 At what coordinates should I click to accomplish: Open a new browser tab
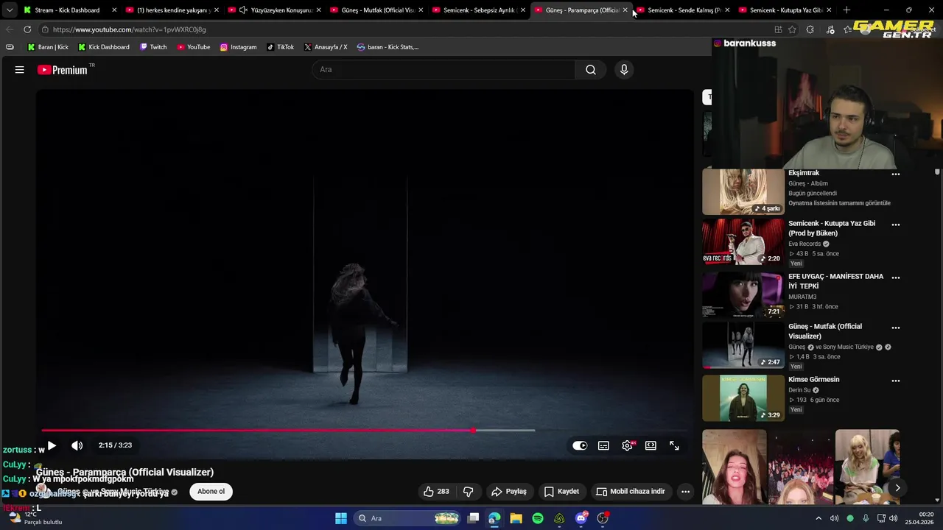(x=846, y=10)
